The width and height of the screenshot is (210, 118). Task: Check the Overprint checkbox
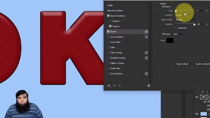pos(176,28)
